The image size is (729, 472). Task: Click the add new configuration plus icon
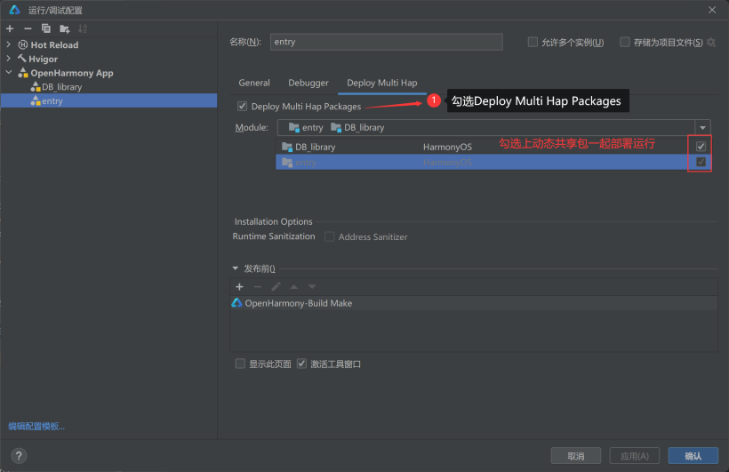coord(10,28)
